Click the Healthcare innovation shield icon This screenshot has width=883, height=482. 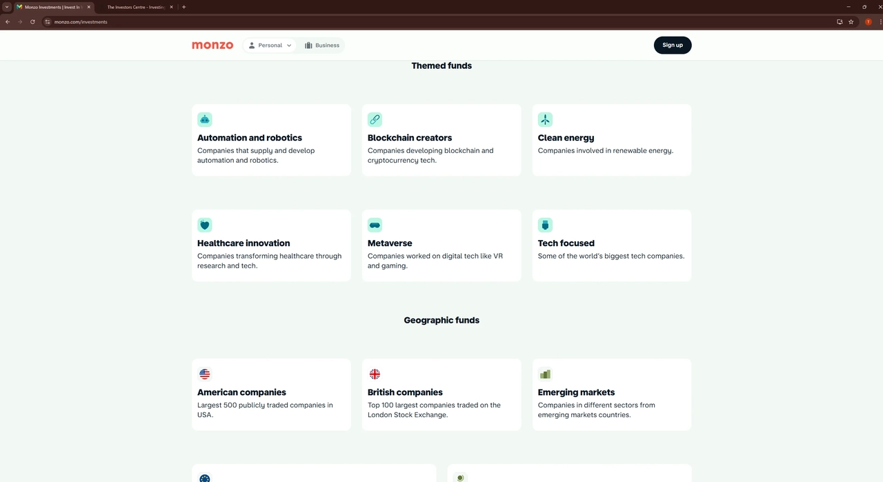pos(204,224)
